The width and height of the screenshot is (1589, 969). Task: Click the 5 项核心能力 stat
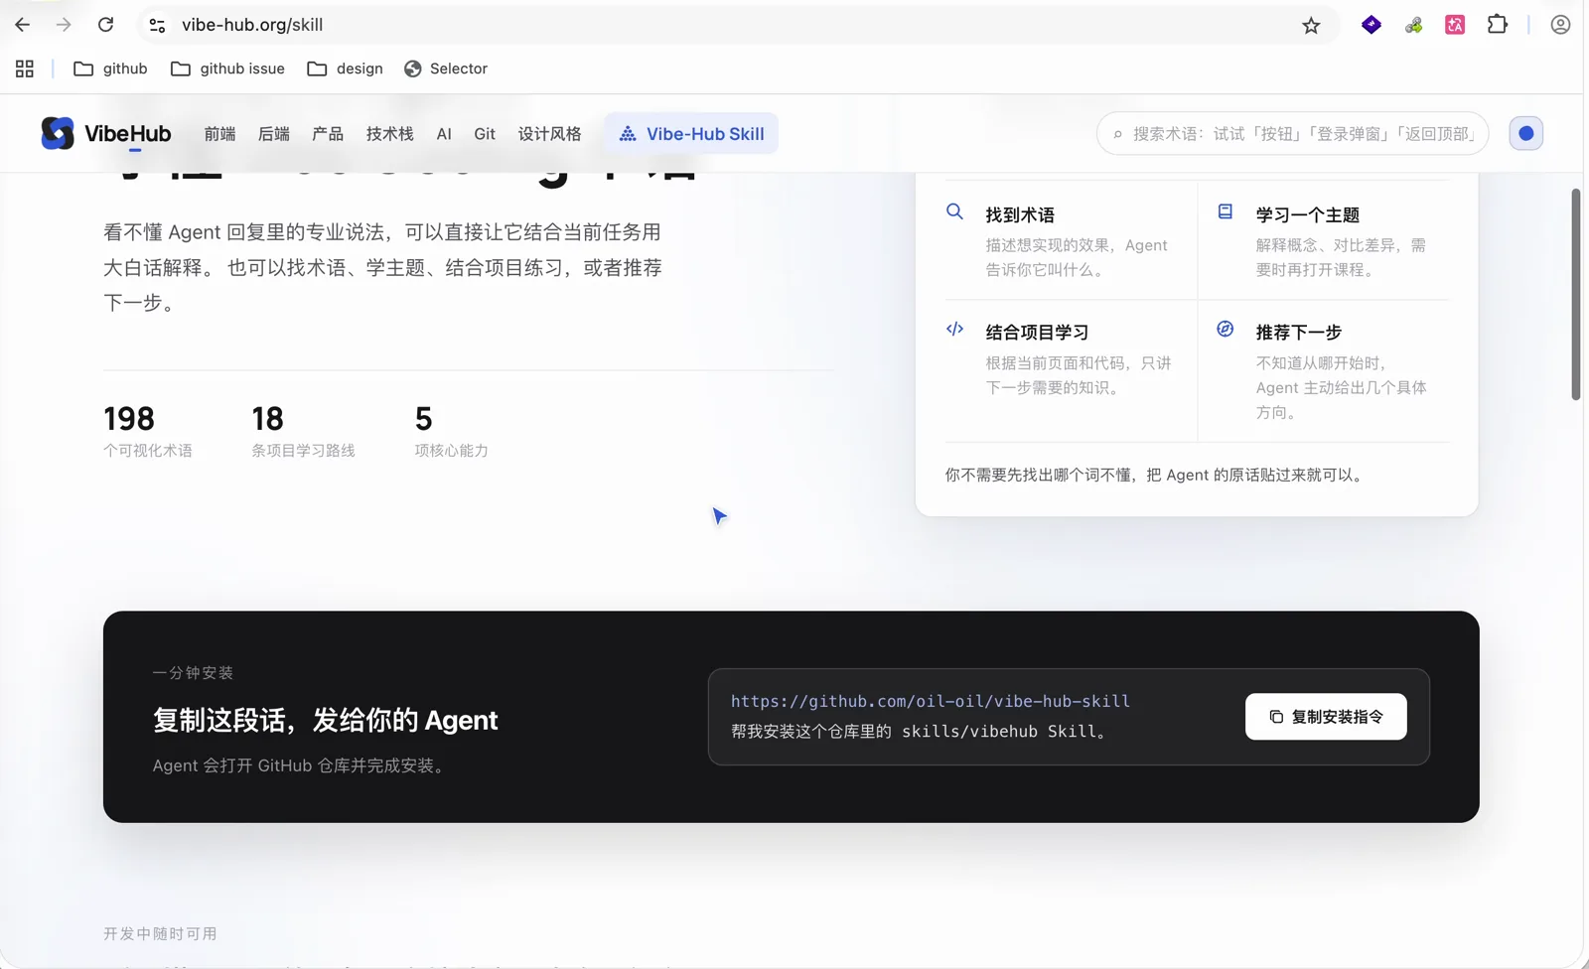[451, 431]
